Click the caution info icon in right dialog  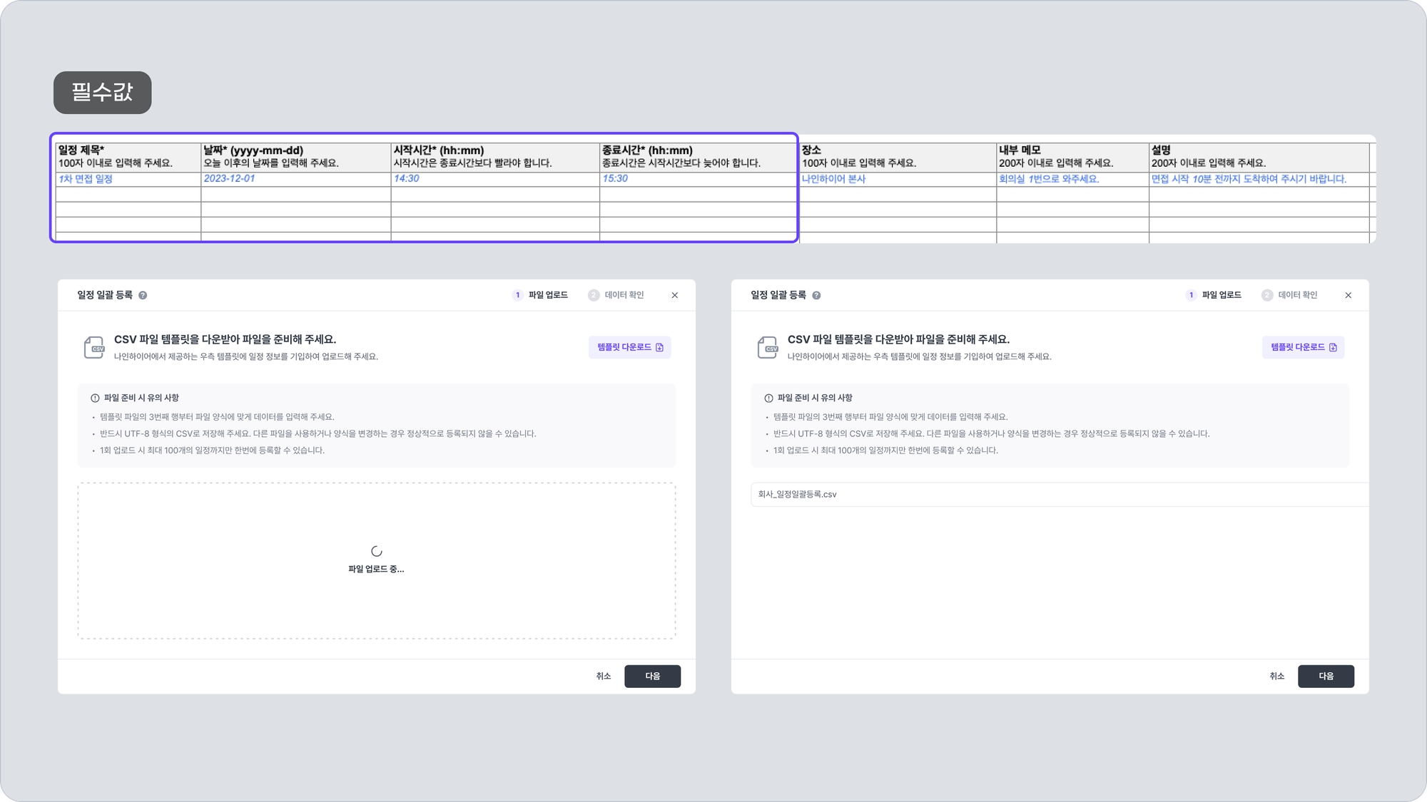[768, 398]
